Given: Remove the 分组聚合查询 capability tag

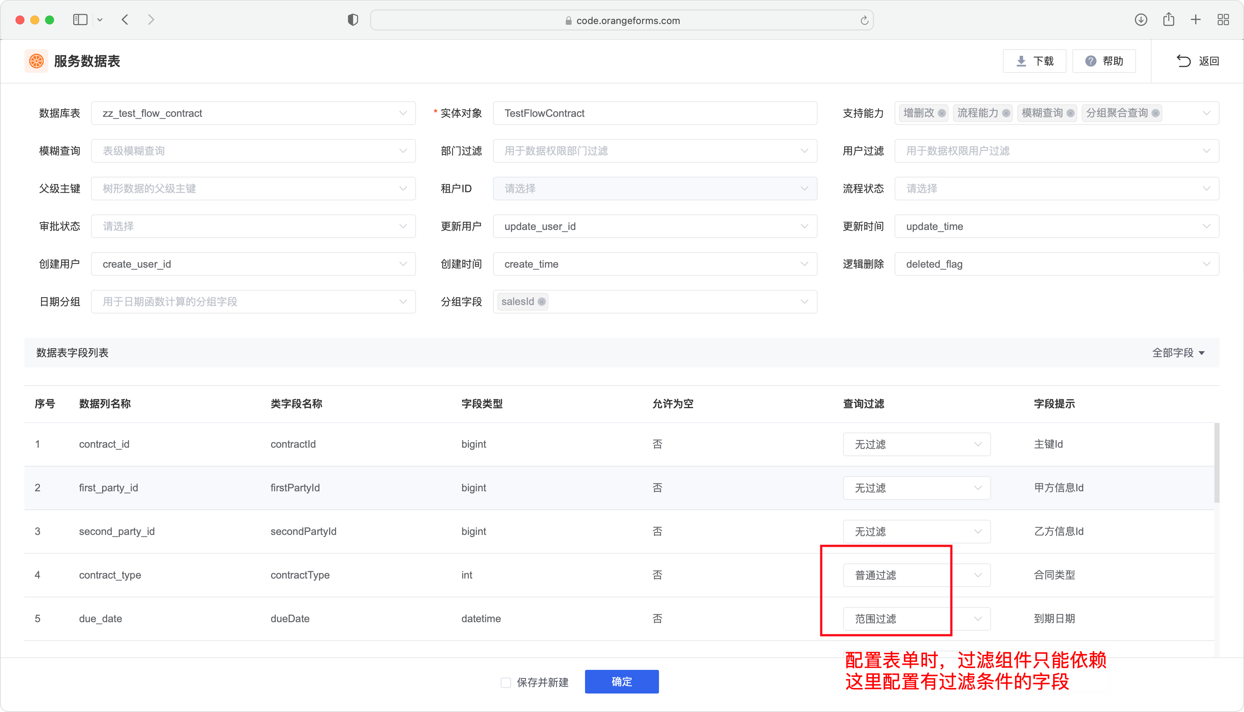Looking at the screenshot, I should [x=1156, y=113].
